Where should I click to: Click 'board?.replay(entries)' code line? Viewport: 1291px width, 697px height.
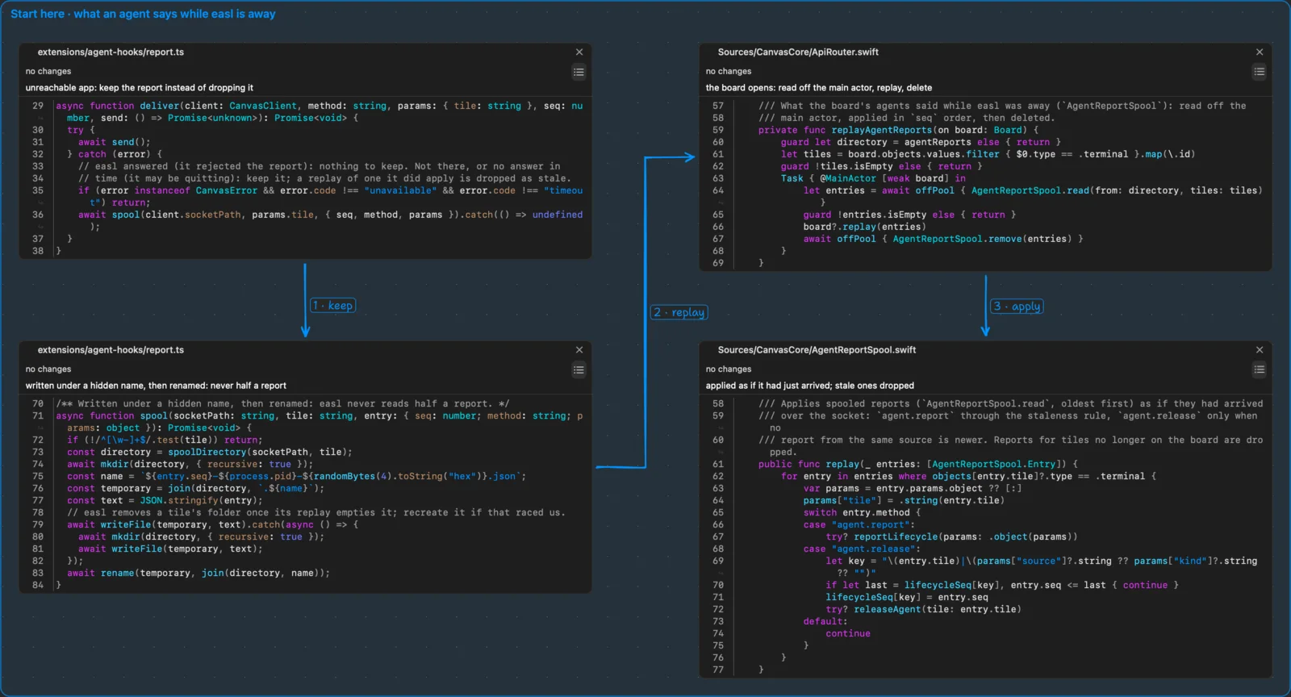click(865, 227)
